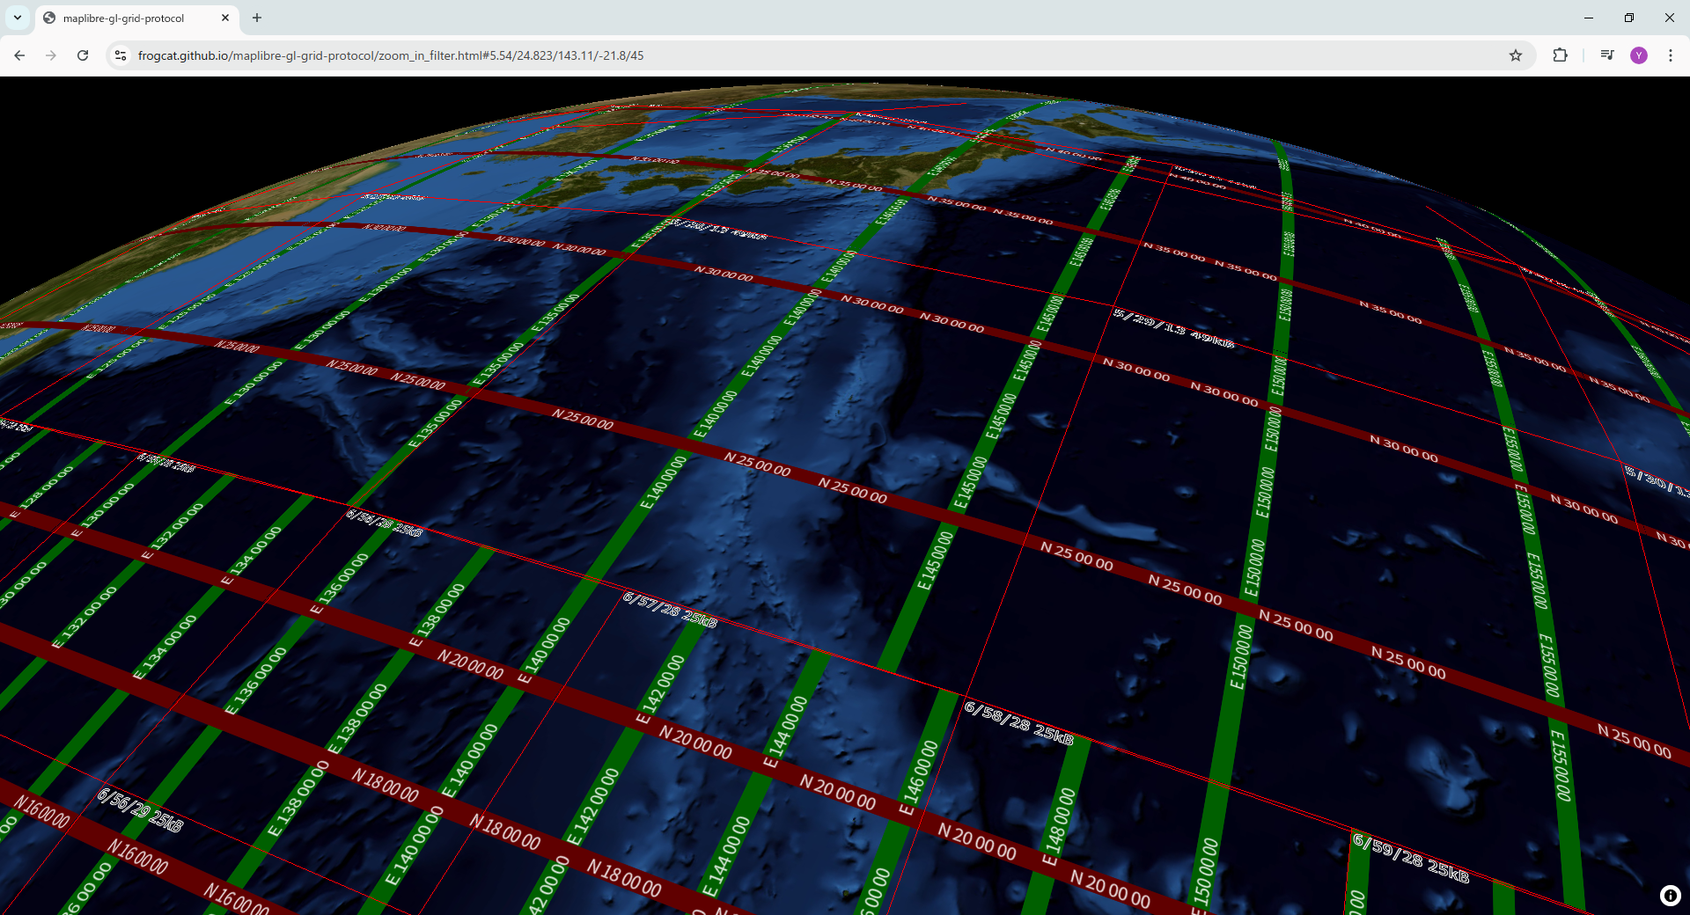Open the browser Extensions puzzle icon
Image resolution: width=1690 pixels, height=915 pixels.
click(1560, 55)
